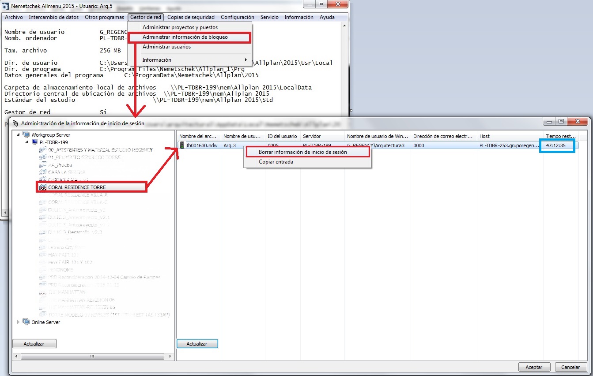The image size is (593, 376).
Task: Click the Online Server icon
Action: (26, 322)
